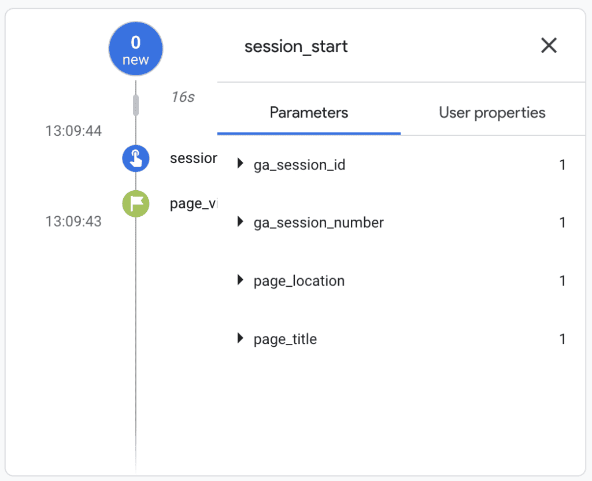Click the page_location parameter row
592x481 pixels.
coord(299,280)
